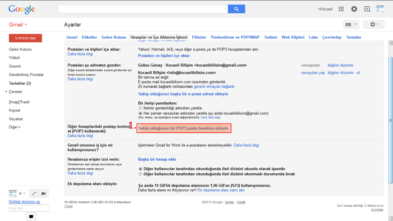
Task: Select 'Her zaman varsayılan adresten yanıtla' radio
Action: coord(140,113)
